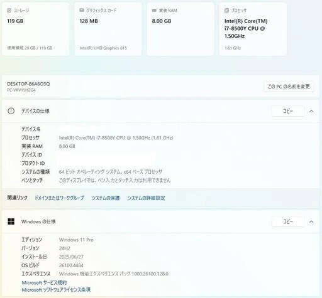Screen dimensions: 322x298
Task: Click the Windows 11 Pro edition value
Action: click(x=76, y=240)
